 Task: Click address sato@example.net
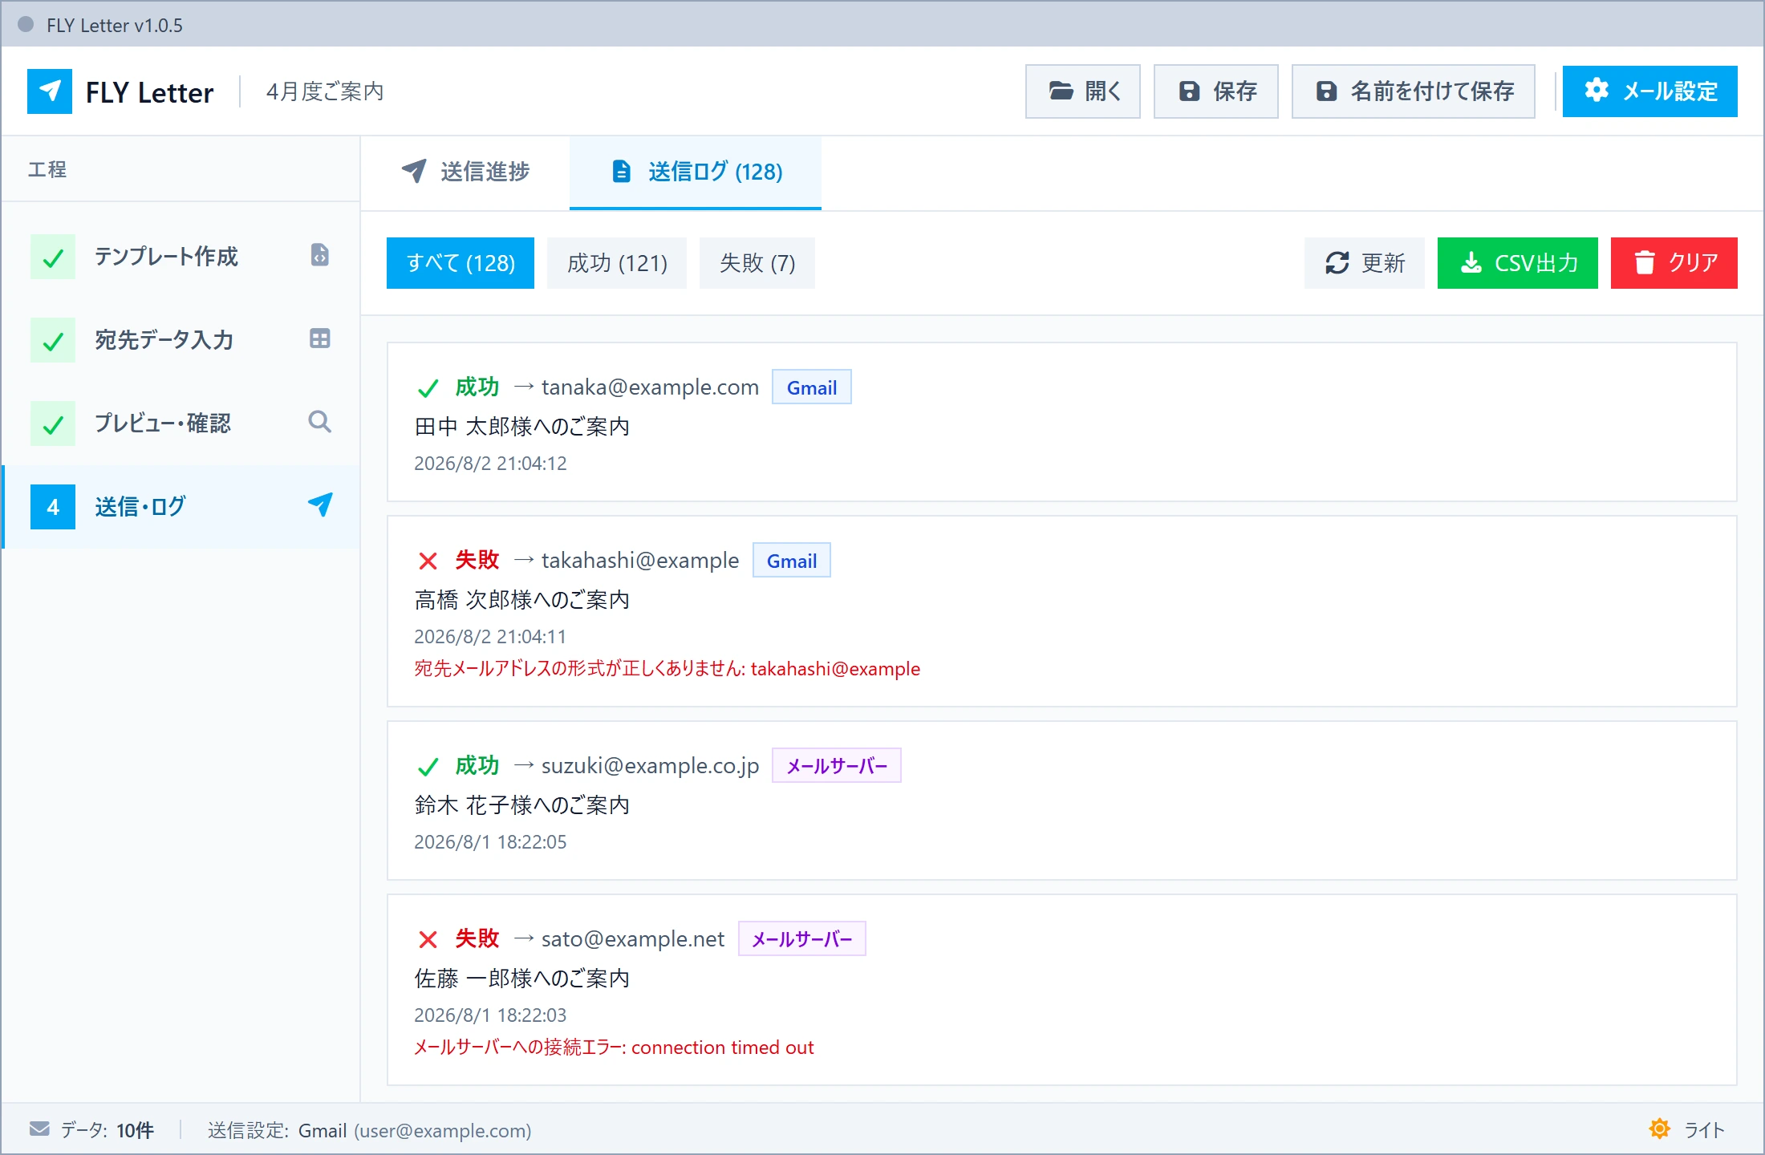633,939
